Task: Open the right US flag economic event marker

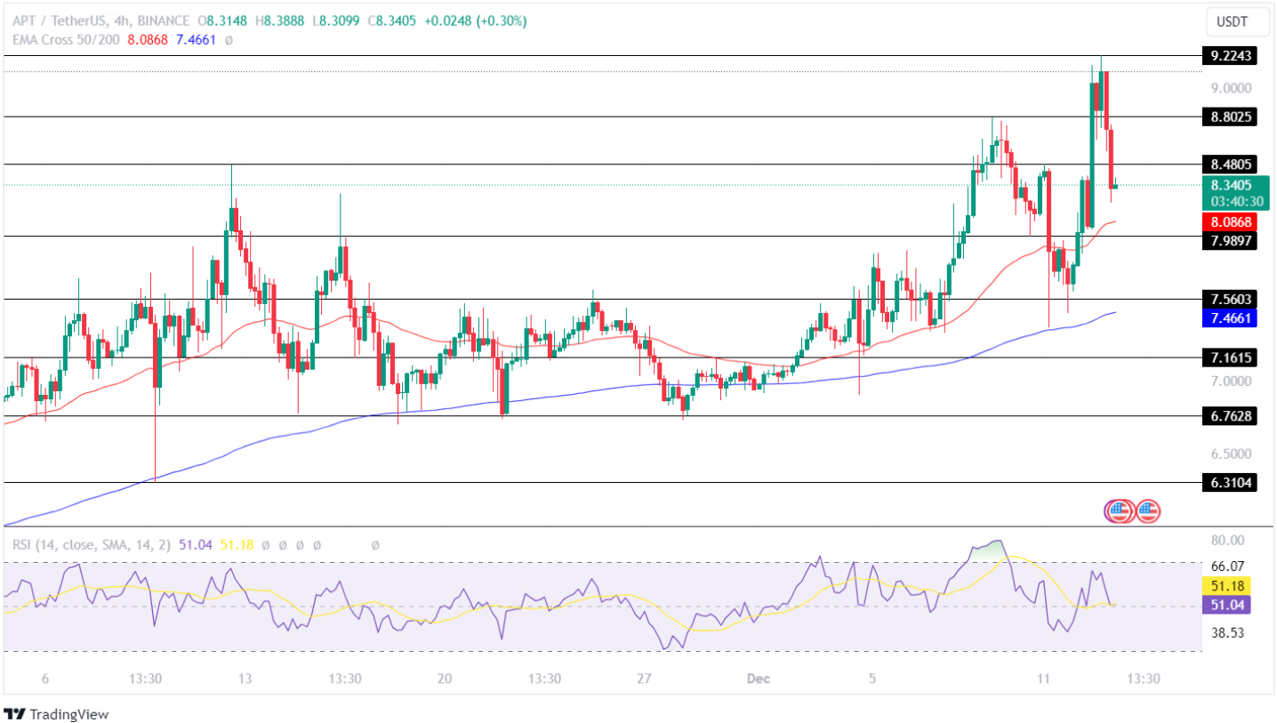Action: [x=1147, y=510]
